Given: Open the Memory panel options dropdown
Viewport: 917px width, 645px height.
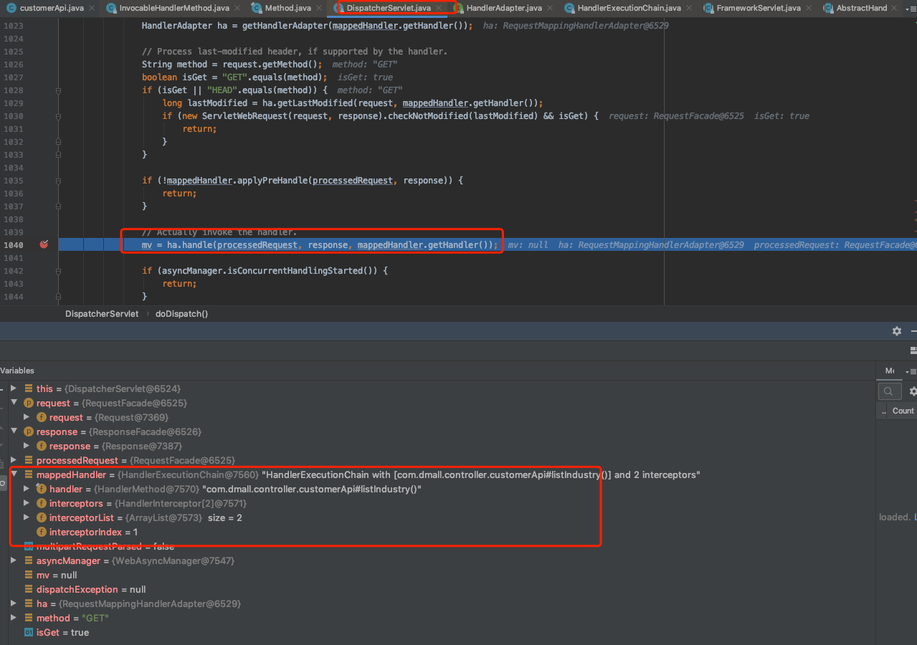Looking at the screenshot, I should pos(910,371).
